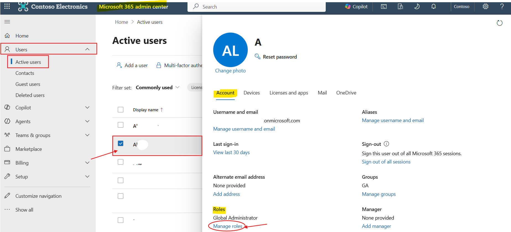Screen dimensions: 511x232
Task: Open the notifications bell
Action: coord(434,7)
